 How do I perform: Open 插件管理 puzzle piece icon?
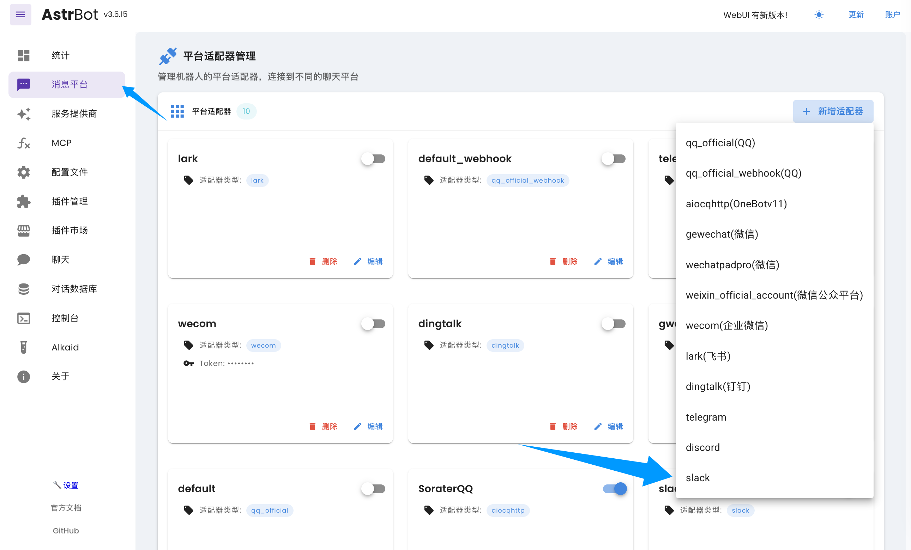click(x=24, y=201)
